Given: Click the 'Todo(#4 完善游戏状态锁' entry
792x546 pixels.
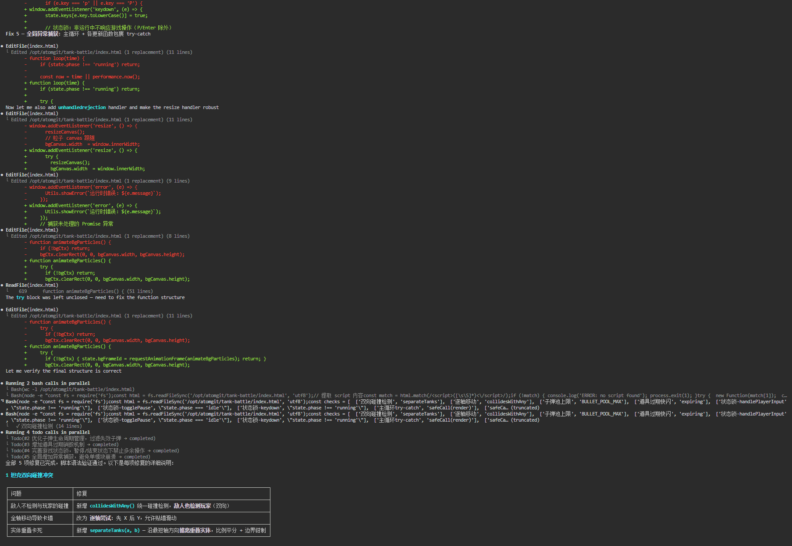Looking at the screenshot, I should (95, 451).
